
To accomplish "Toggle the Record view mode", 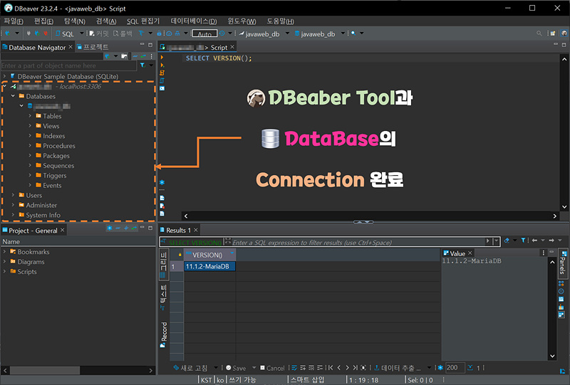I will pyautogui.click(x=163, y=334).
